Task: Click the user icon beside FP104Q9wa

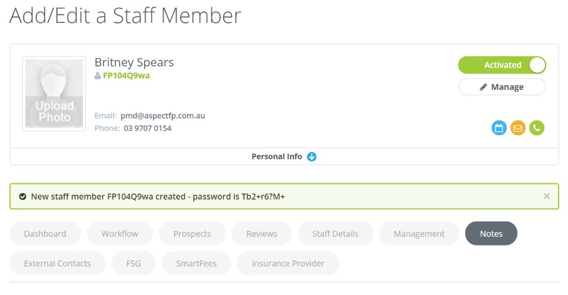Action: (98, 76)
